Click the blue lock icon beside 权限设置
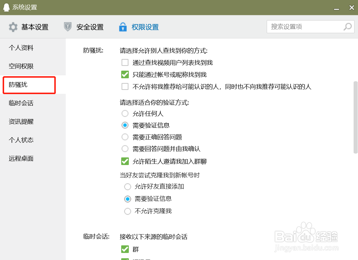Viewport: 358px width, 260px height. [x=123, y=27]
